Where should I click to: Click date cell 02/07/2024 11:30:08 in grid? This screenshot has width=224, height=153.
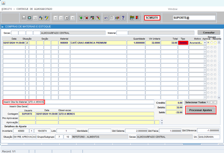[x=14, y=43]
